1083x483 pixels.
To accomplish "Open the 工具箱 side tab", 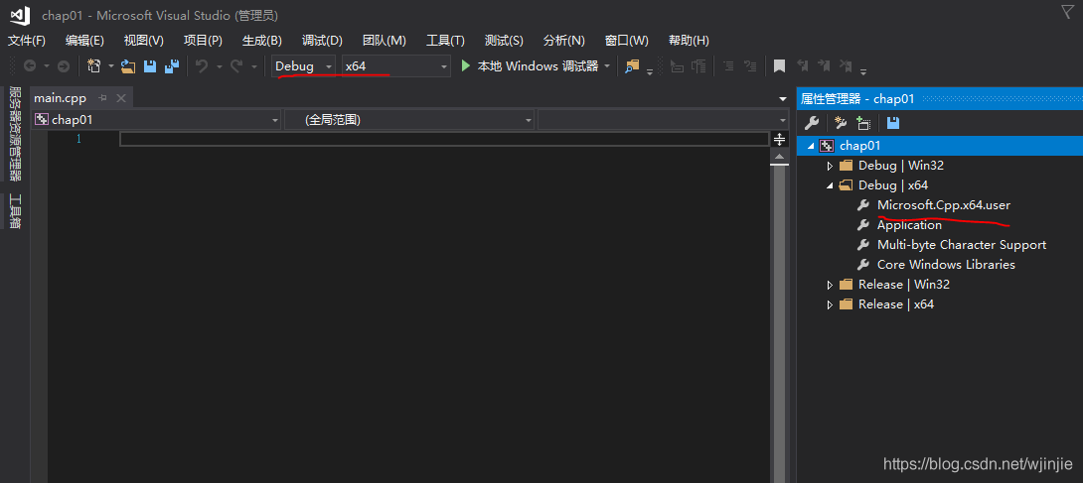I will coord(15,212).
